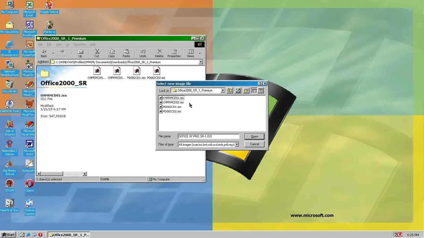Screen dimensions: 424x238
Task: Click the View Desktop icon in the dialog
Action: (x=238, y=90)
